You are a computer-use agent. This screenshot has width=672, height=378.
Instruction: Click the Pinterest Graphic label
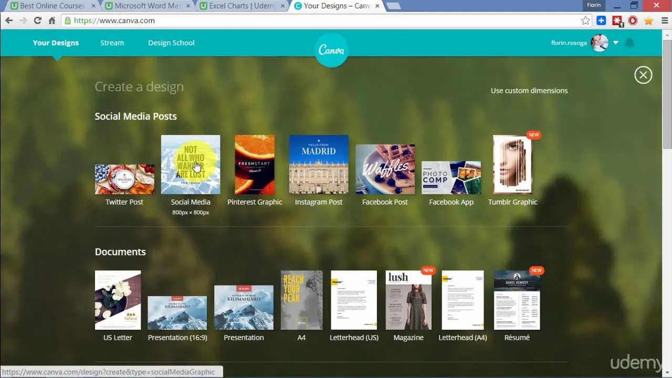[x=255, y=202]
